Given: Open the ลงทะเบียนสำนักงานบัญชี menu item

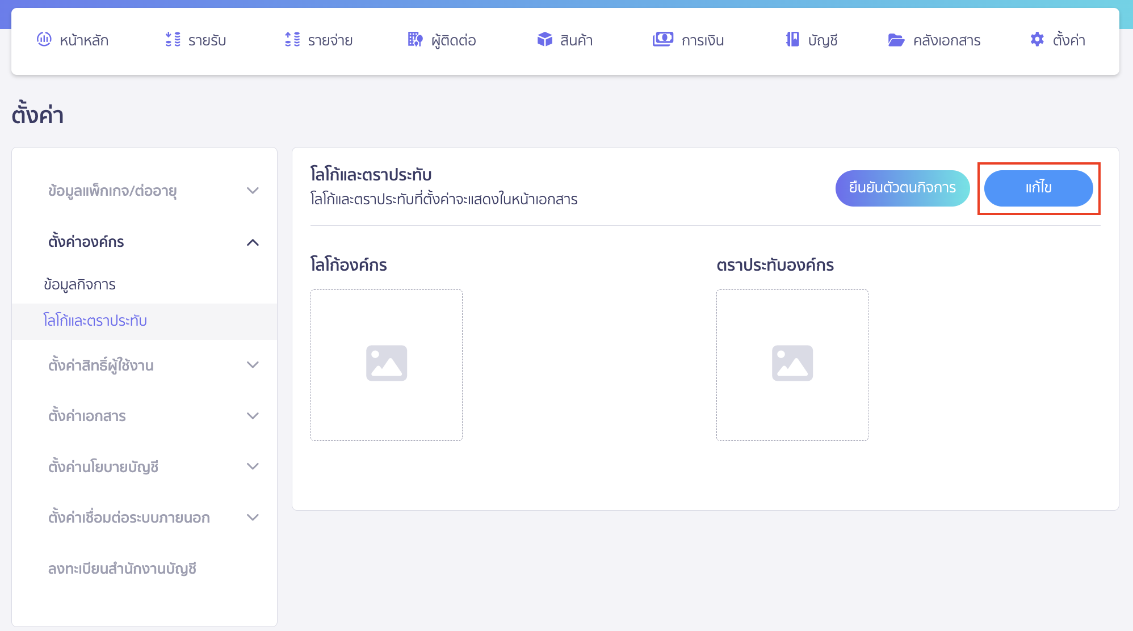Looking at the screenshot, I should coord(123,569).
